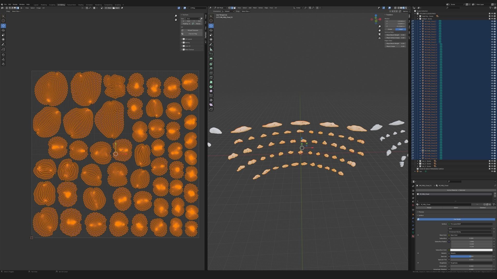Screen dimensions: 497x279
Task: Expand the UV Layout panel
Action: 188,39
